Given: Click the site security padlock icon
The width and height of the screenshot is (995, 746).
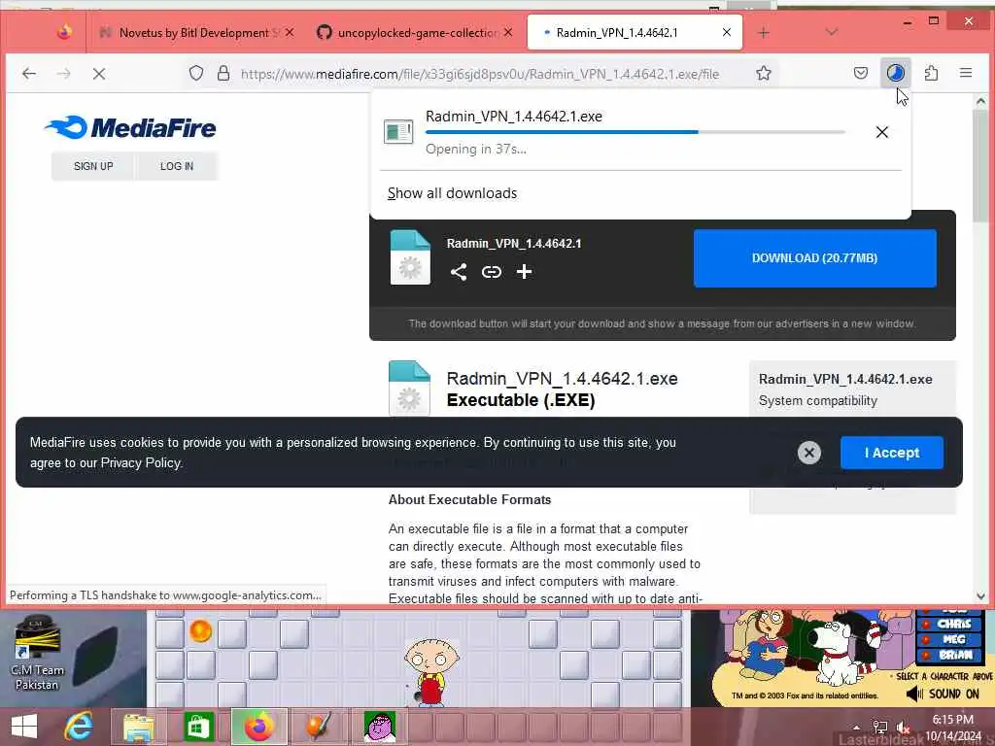Looking at the screenshot, I should [223, 74].
